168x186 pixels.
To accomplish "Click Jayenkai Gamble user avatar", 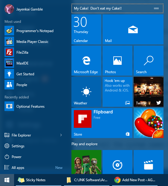I will coord(9,9).
